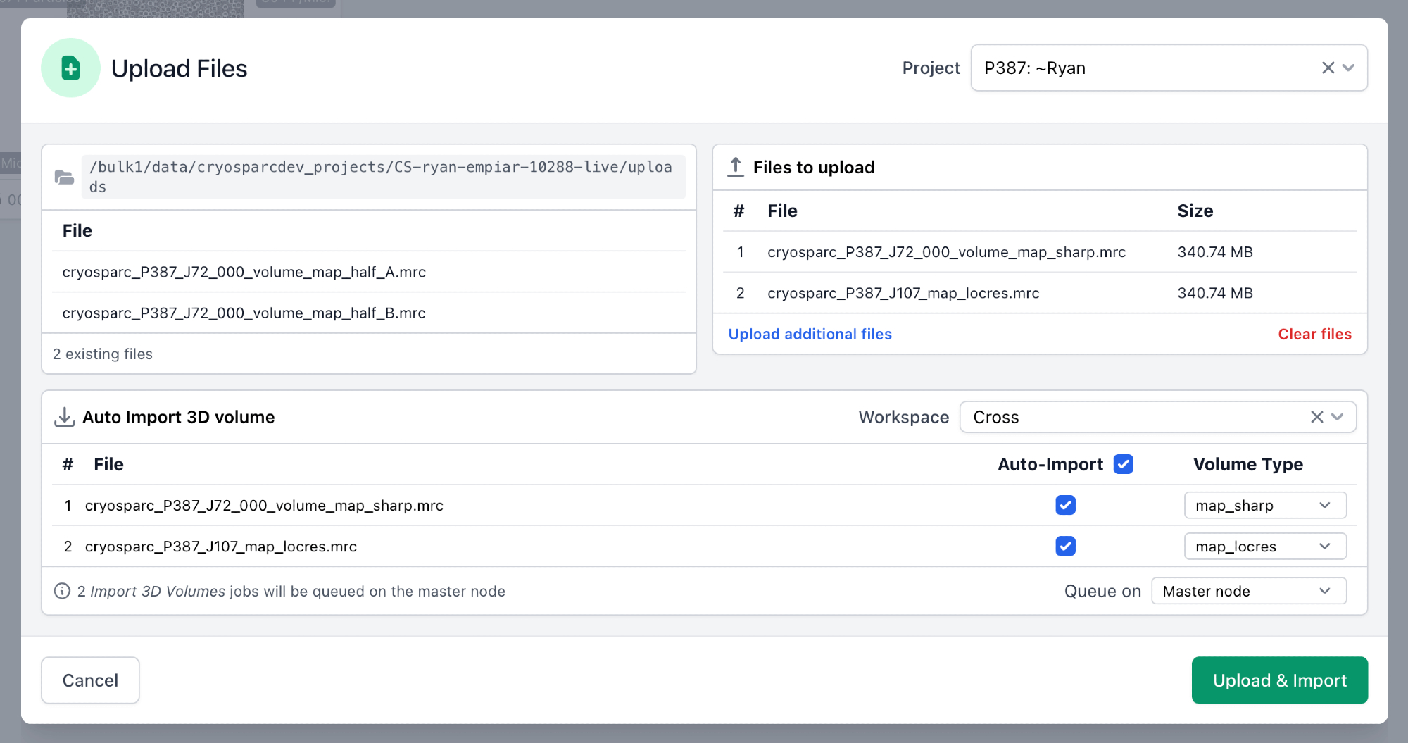This screenshot has width=1408, height=743.
Task: Expand the Project dropdown chevron
Action: pos(1349,68)
